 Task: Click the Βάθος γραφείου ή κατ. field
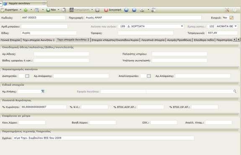[x=61, y=60]
